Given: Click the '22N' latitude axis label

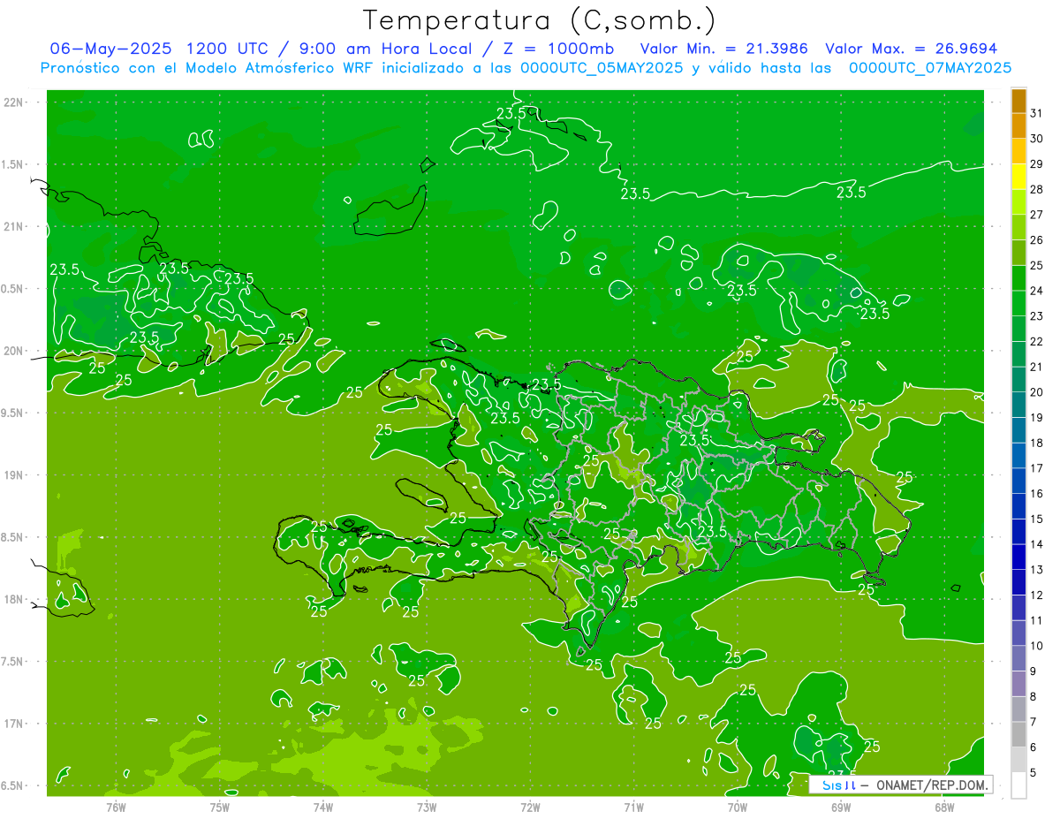Looking at the screenshot, I should pyautogui.click(x=14, y=102).
